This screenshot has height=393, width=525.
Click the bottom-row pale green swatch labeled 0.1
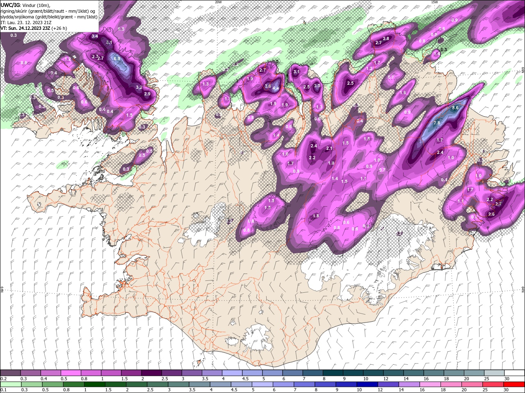click(x=11, y=384)
